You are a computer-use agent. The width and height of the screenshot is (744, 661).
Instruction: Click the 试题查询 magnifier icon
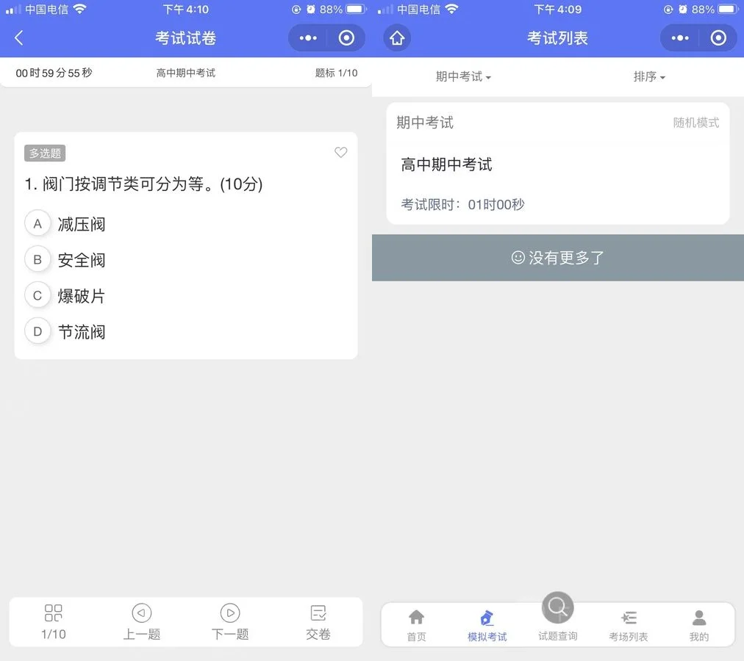[x=557, y=607]
